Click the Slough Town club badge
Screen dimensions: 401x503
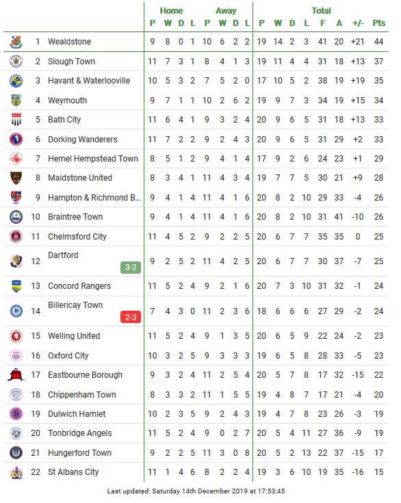coord(16,62)
